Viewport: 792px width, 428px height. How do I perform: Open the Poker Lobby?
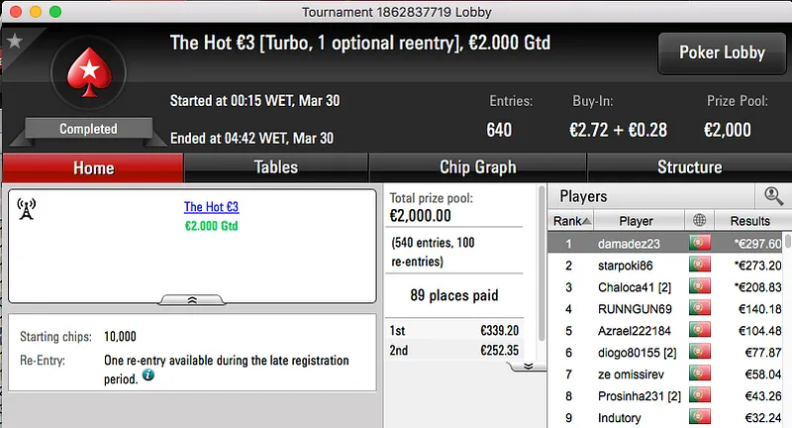pyautogui.click(x=722, y=53)
